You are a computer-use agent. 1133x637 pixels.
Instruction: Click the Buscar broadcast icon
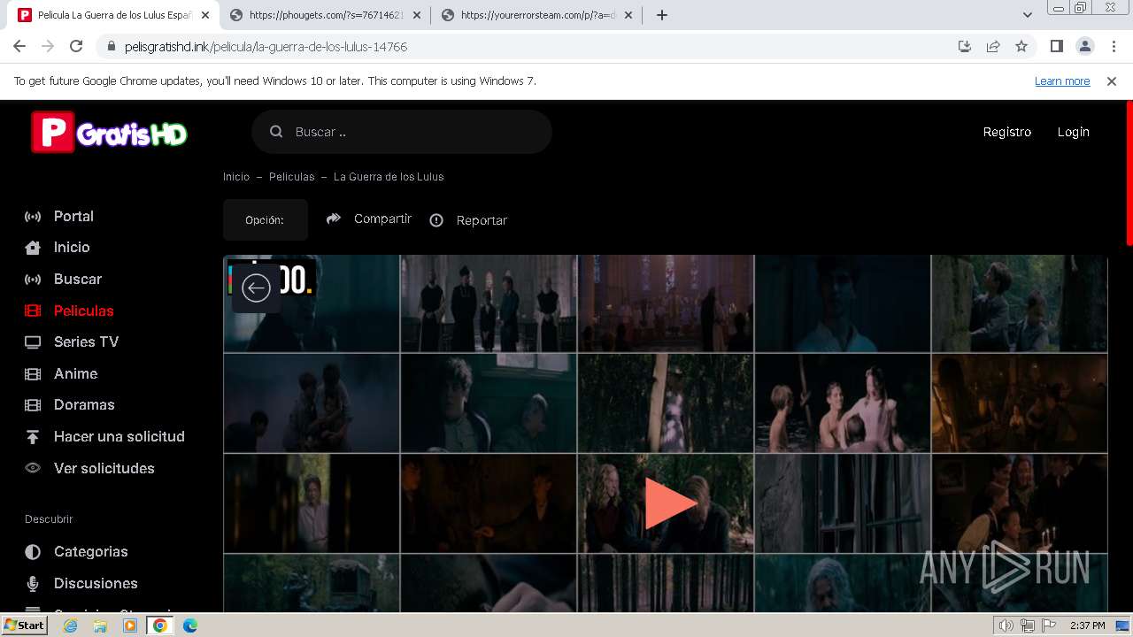click(x=33, y=279)
